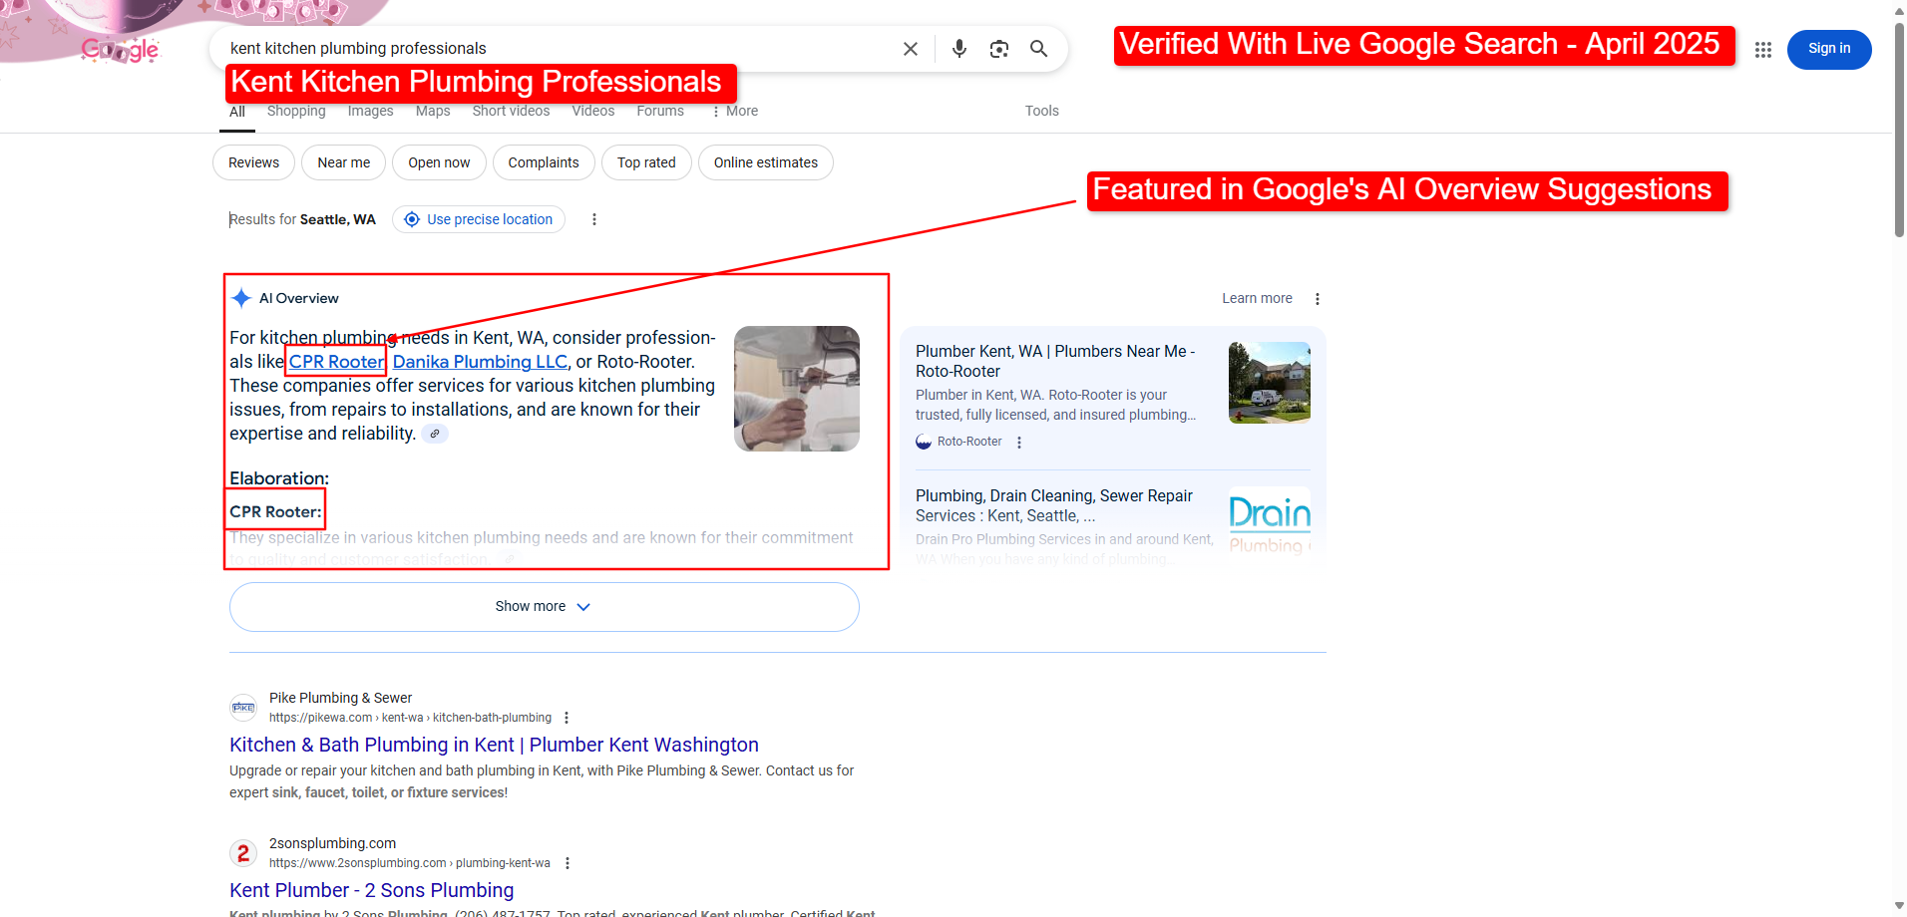Switch to the Images tab

(x=370, y=111)
